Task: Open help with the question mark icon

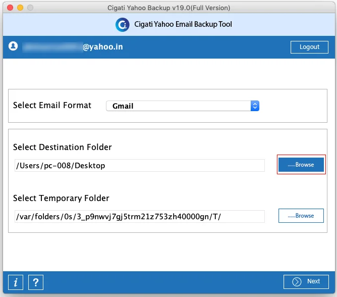Action: coord(36,282)
